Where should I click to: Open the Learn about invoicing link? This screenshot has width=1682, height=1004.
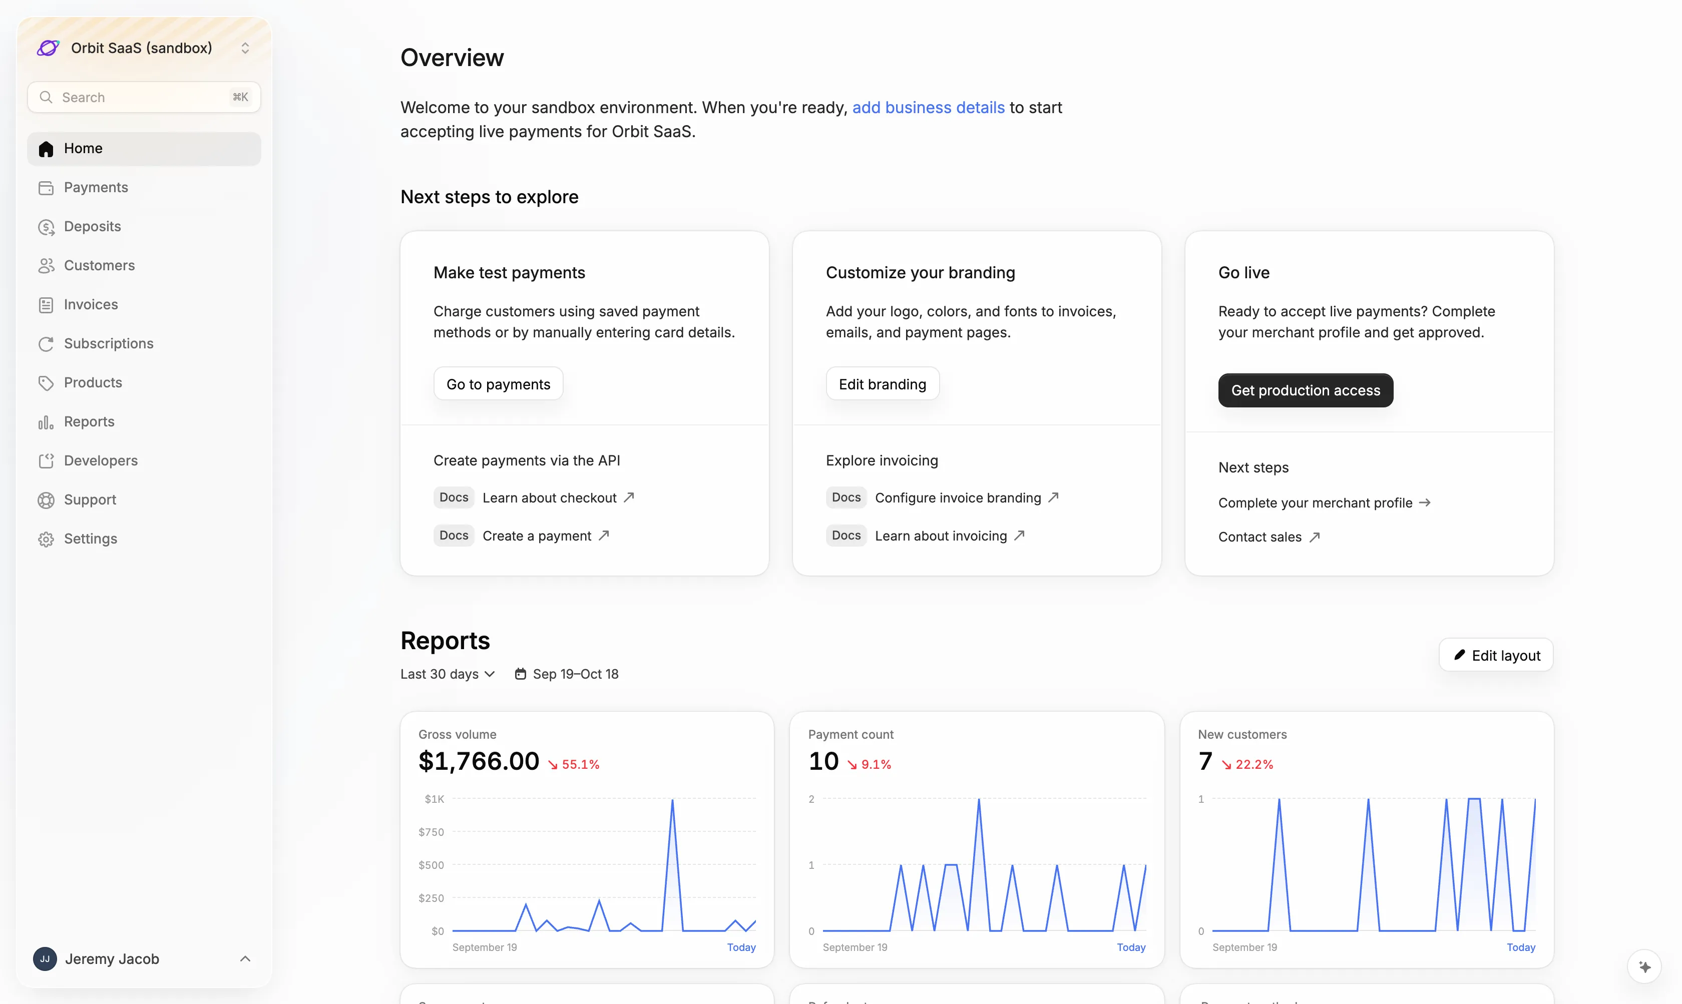pos(949,536)
